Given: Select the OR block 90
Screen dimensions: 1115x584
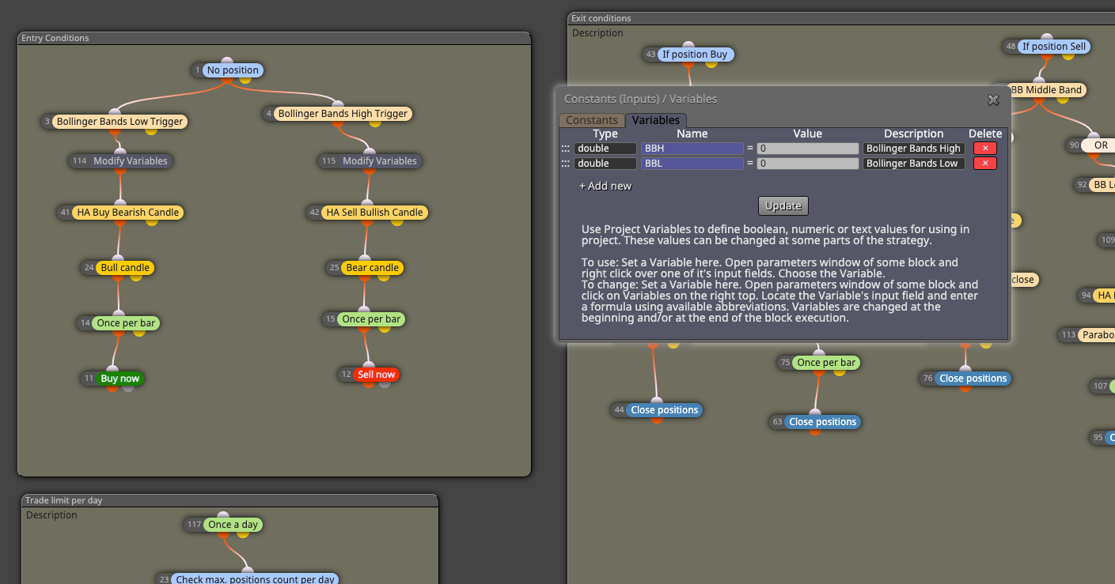Looking at the screenshot, I should 1100,145.
